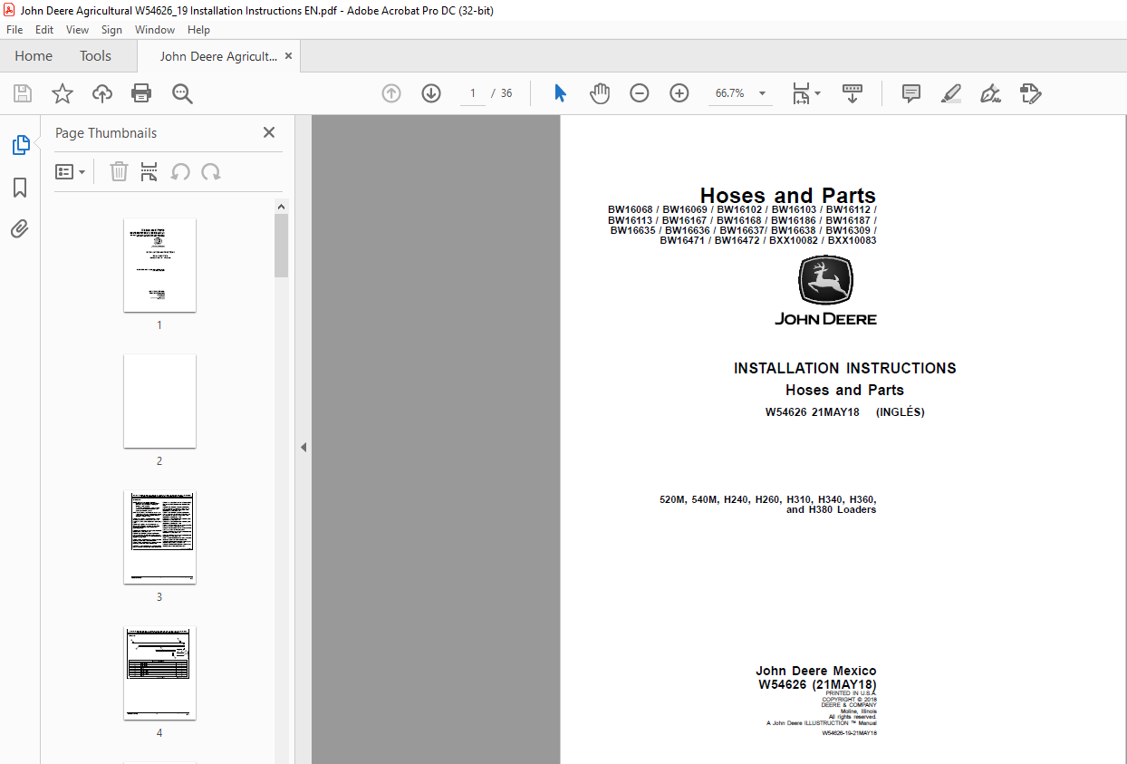Open the Edit menu
This screenshot has width=1127, height=764.
(x=44, y=30)
